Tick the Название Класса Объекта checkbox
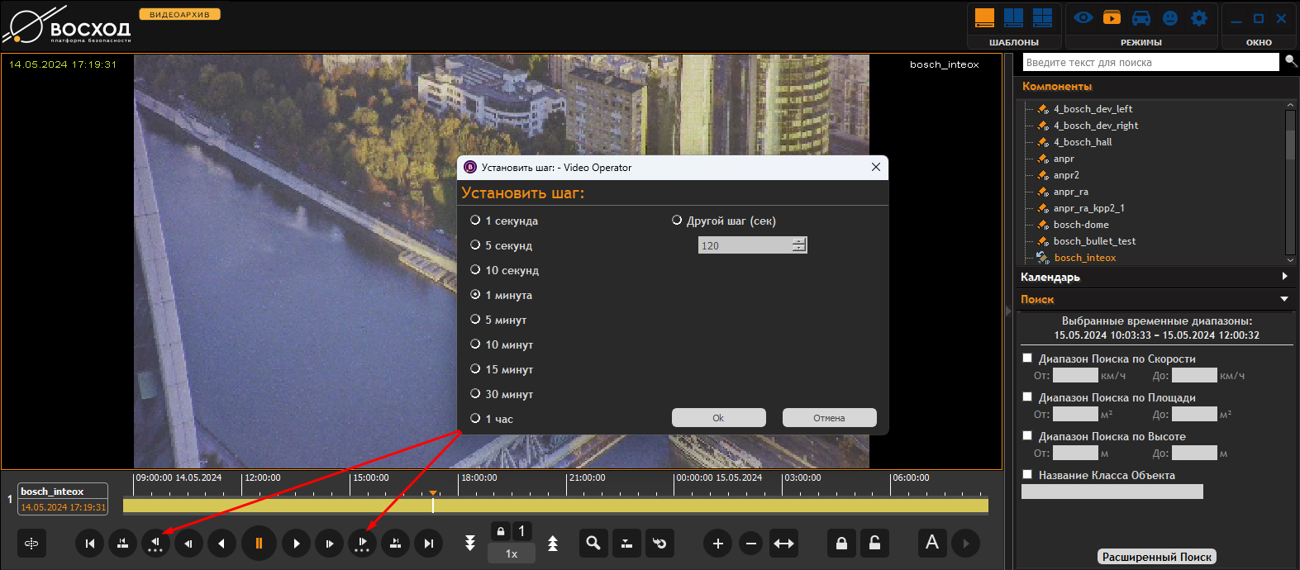This screenshot has width=1300, height=570. 1027,475
